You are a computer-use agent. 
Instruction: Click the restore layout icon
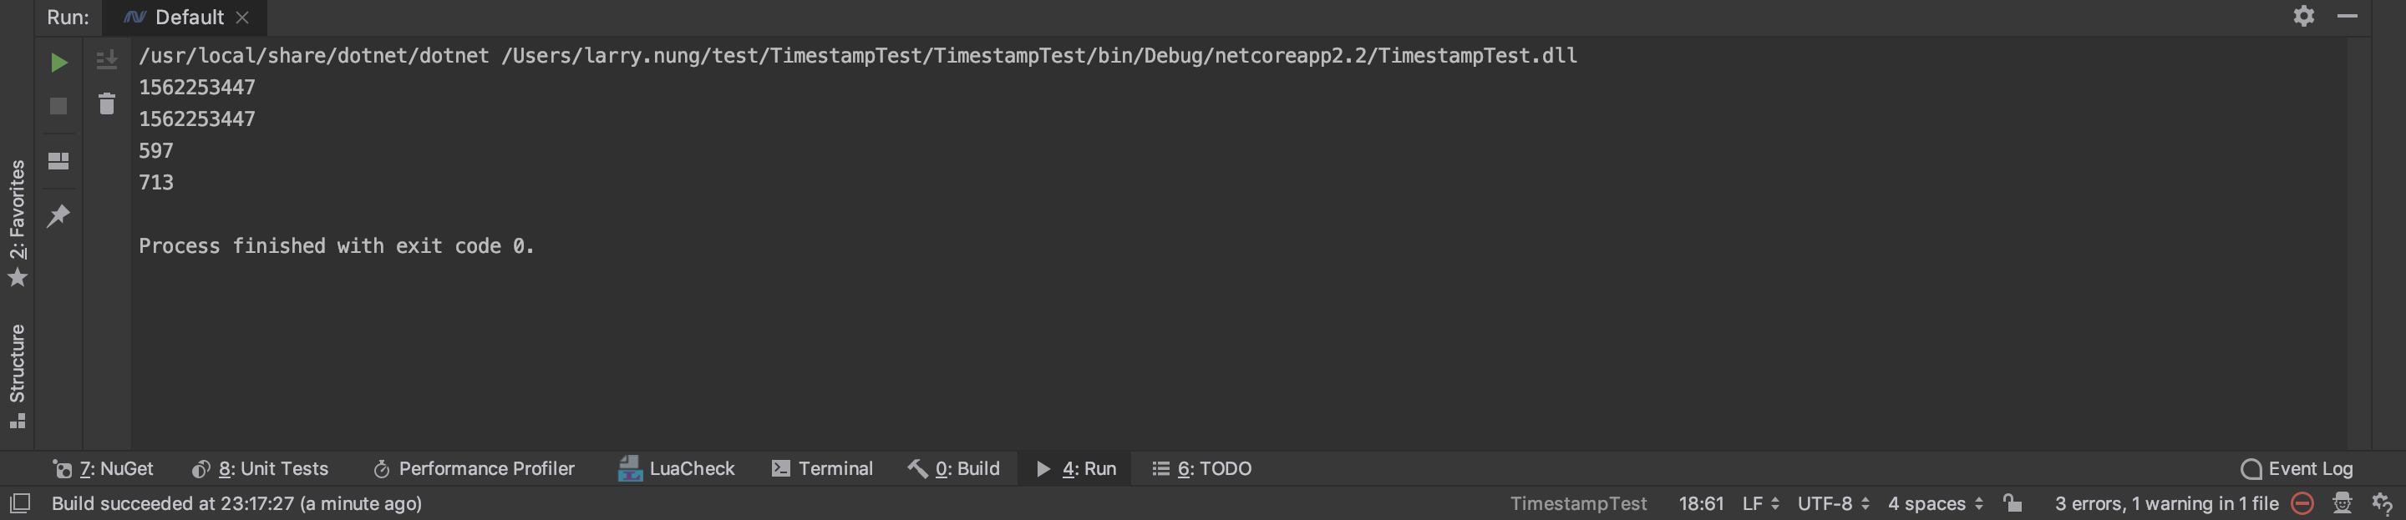pyautogui.click(x=58, y=161)
